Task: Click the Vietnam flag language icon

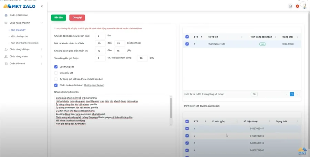Action: click(x=297, y=6)
